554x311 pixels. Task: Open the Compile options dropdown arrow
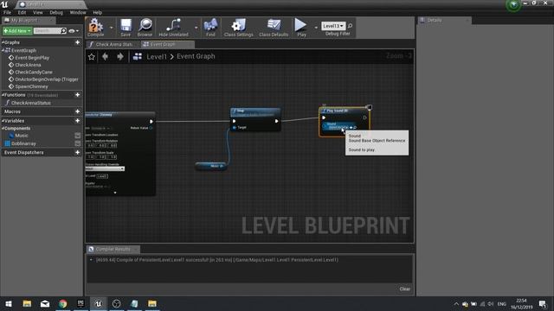pyautogui.click(x=111, y=28)
